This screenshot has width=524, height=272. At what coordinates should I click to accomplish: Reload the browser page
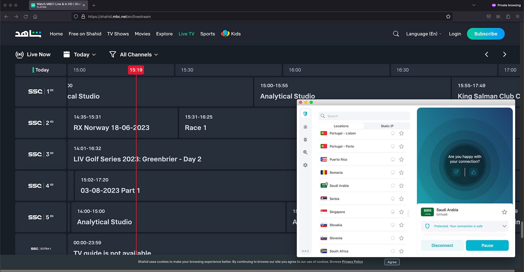coord(26,16)
